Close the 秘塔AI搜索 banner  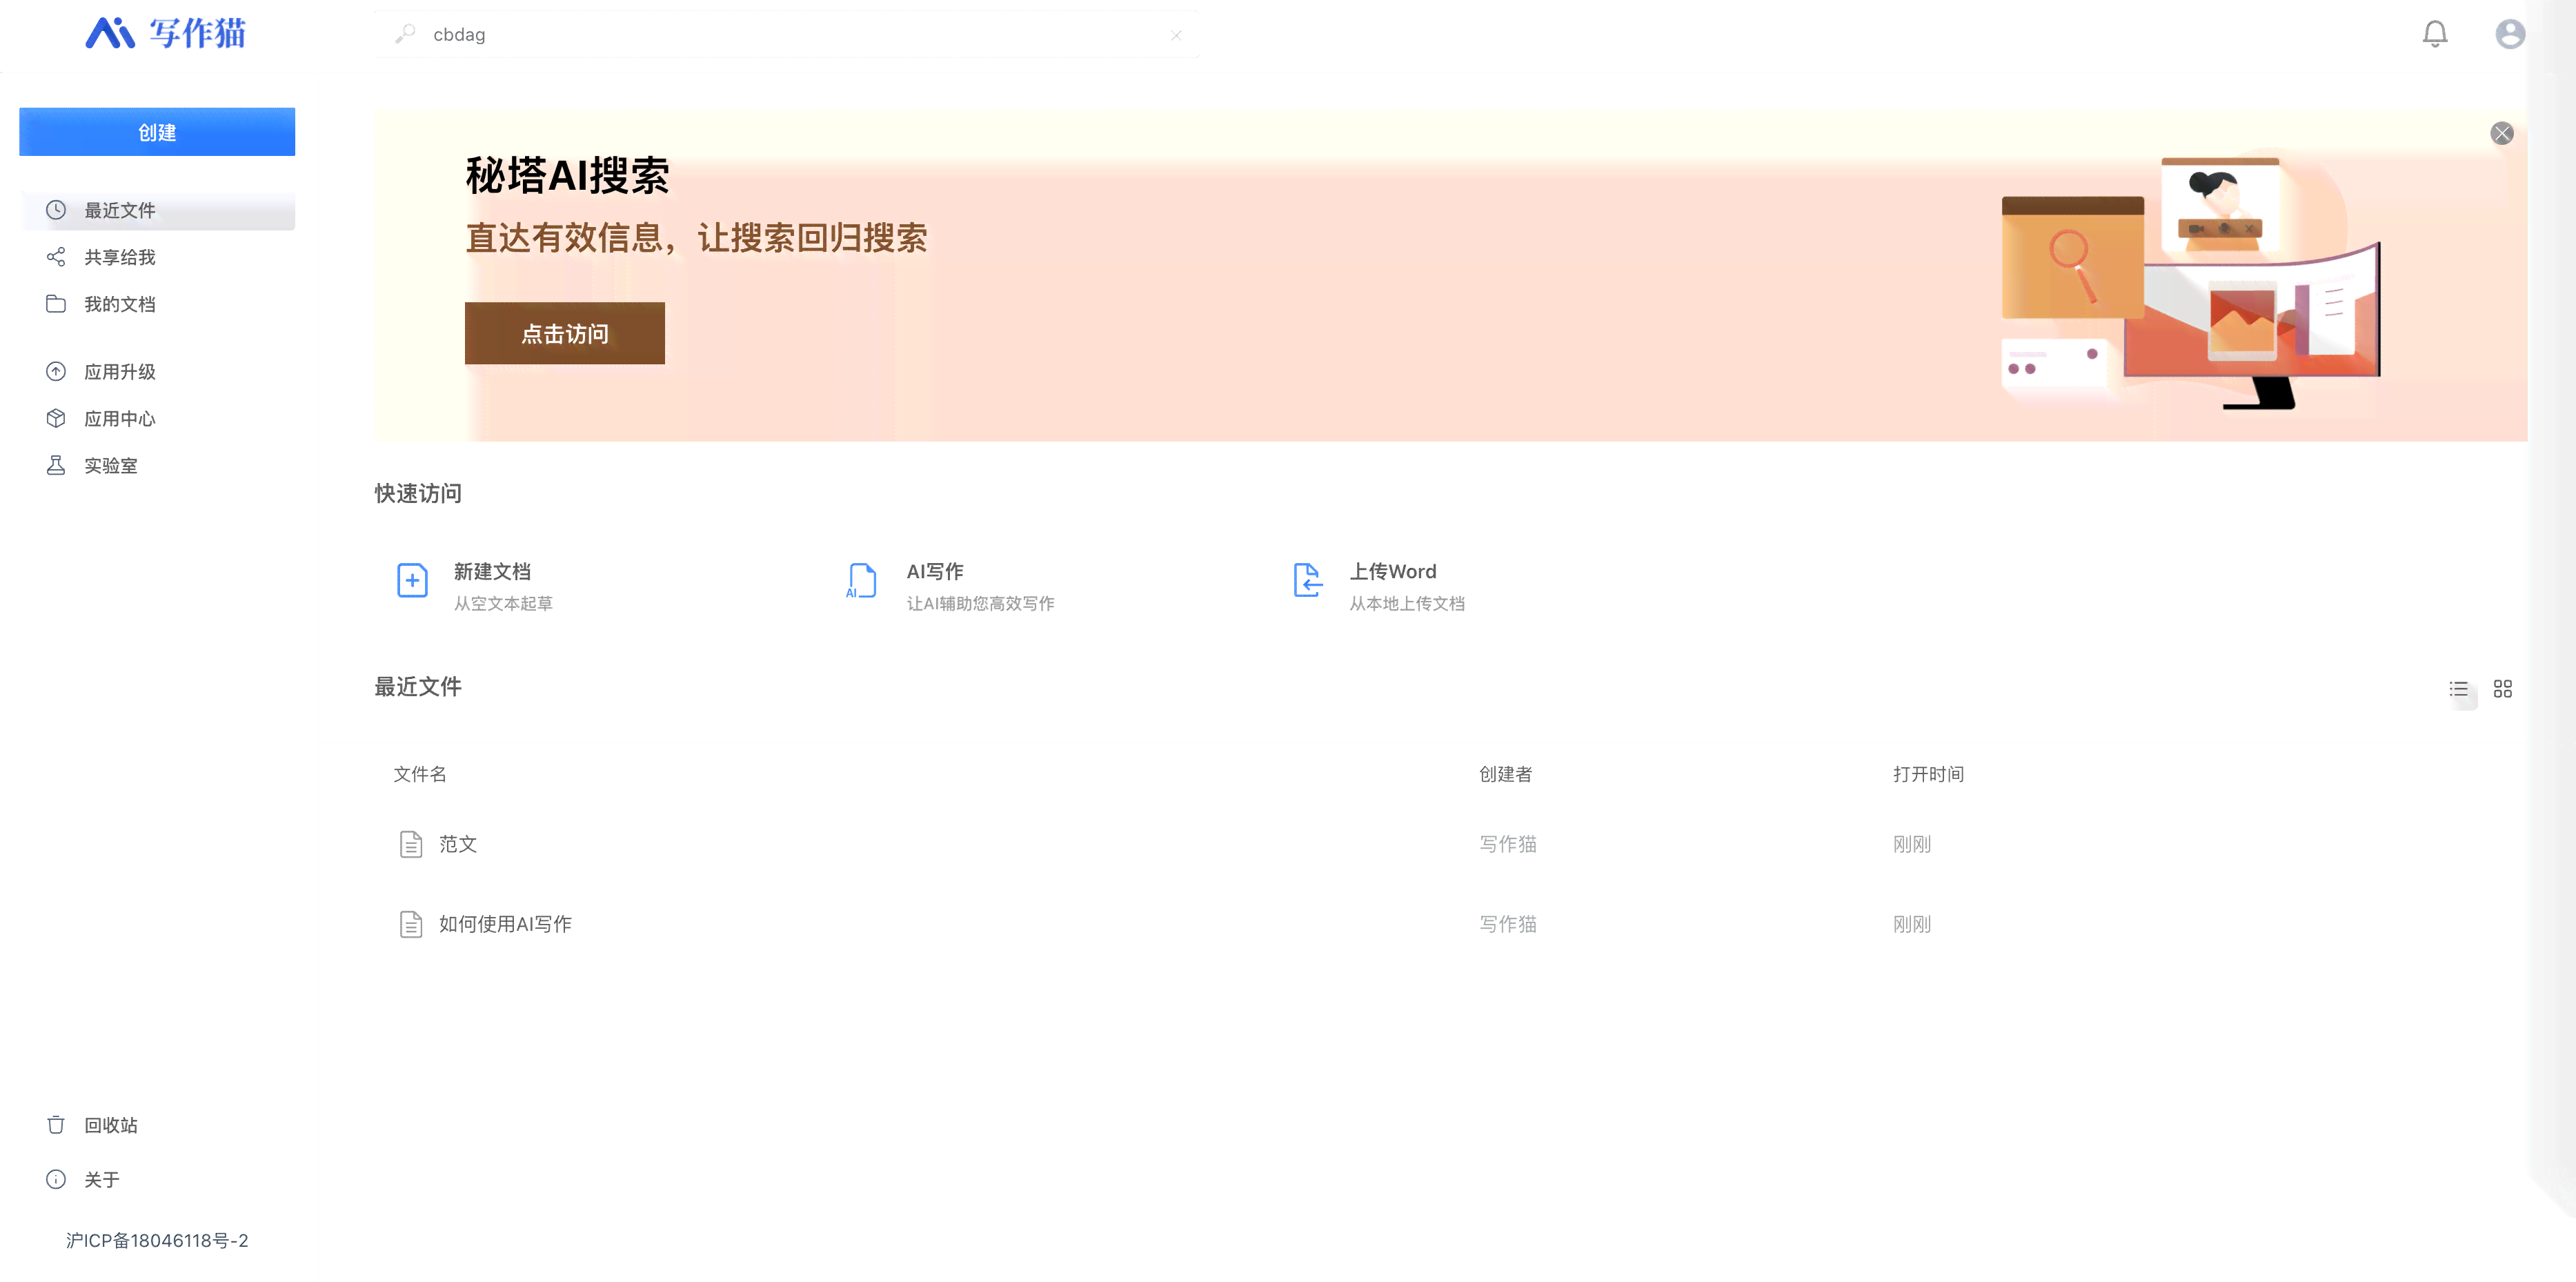(x=2501, y=133)
